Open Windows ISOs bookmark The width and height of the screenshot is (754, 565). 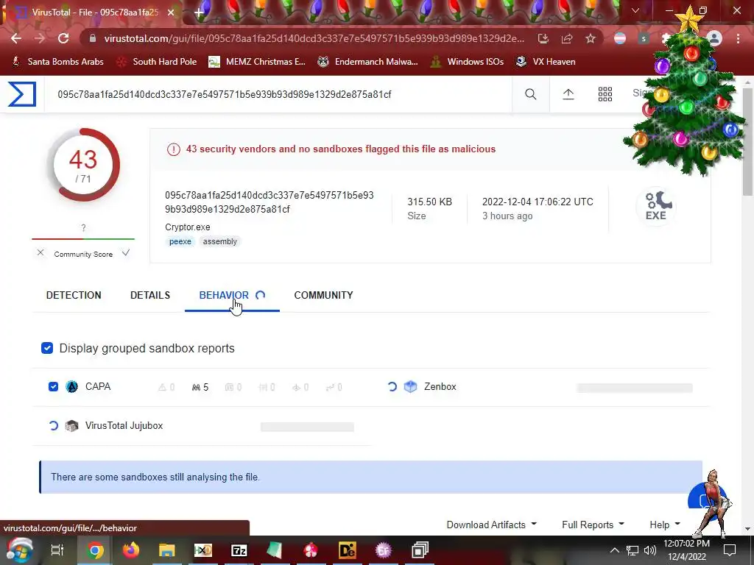tap(467, 62)
